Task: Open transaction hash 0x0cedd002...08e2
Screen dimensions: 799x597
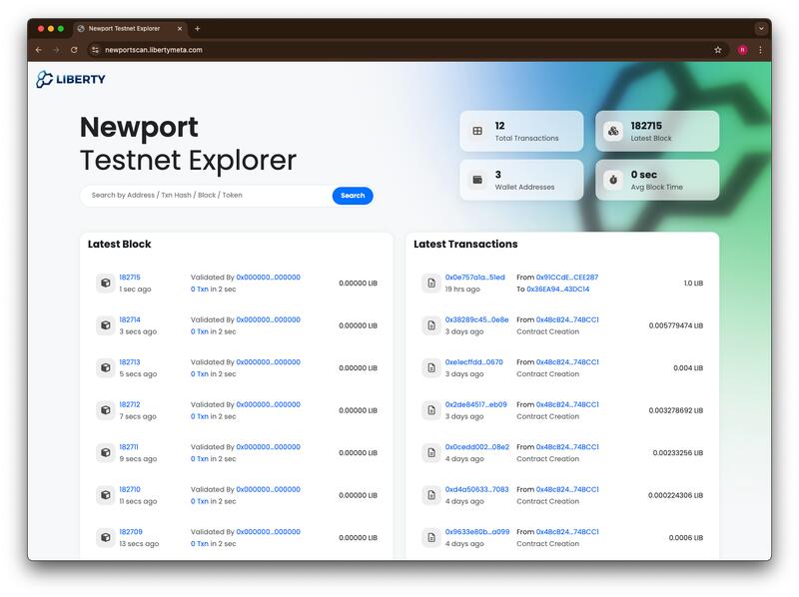Action: (x=477, y=446)
